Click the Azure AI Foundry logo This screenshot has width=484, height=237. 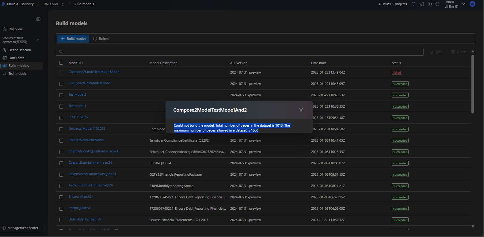(3, 4)
